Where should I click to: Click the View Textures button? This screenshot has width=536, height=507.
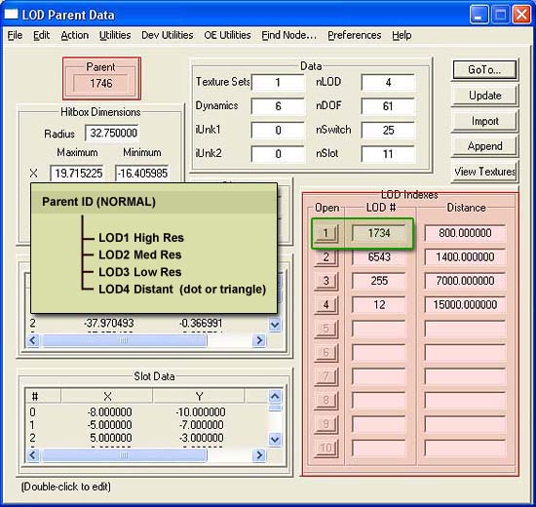[484, 172]
